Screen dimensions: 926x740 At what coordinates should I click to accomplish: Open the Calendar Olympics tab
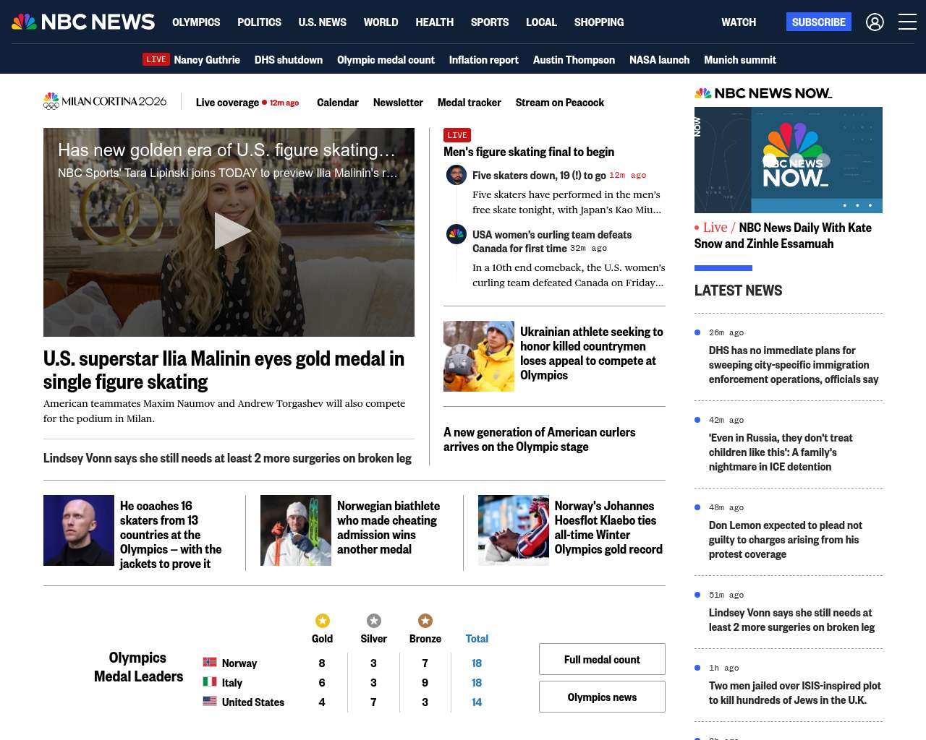click(338, 103)
